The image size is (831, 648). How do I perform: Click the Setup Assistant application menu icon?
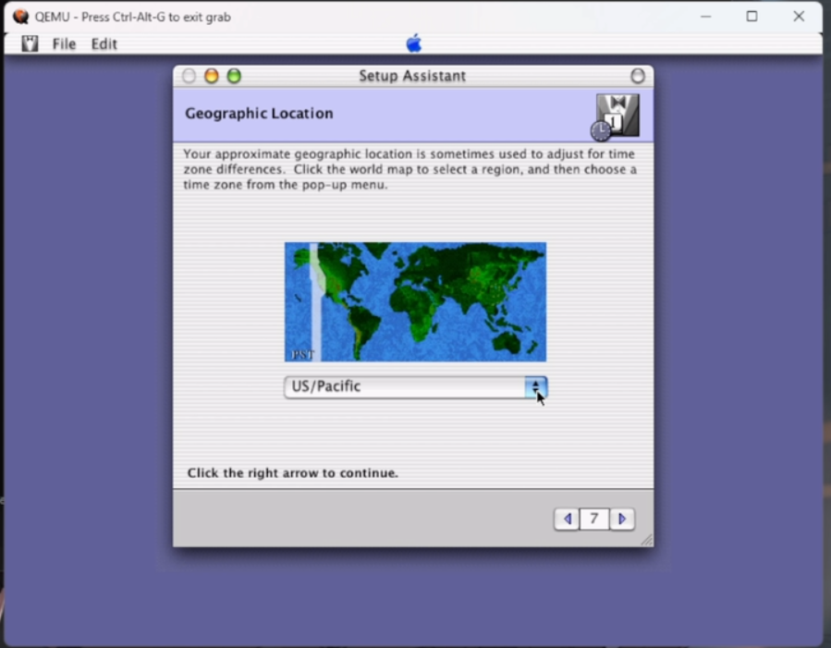click(30, 43)
